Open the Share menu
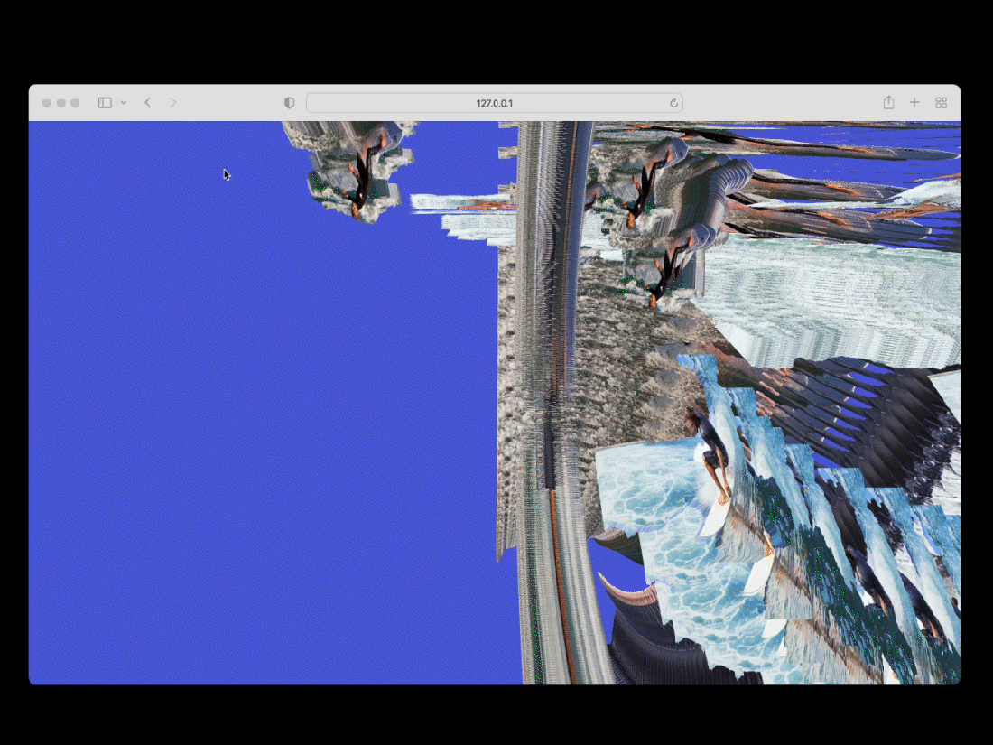 tap(888, 103)
